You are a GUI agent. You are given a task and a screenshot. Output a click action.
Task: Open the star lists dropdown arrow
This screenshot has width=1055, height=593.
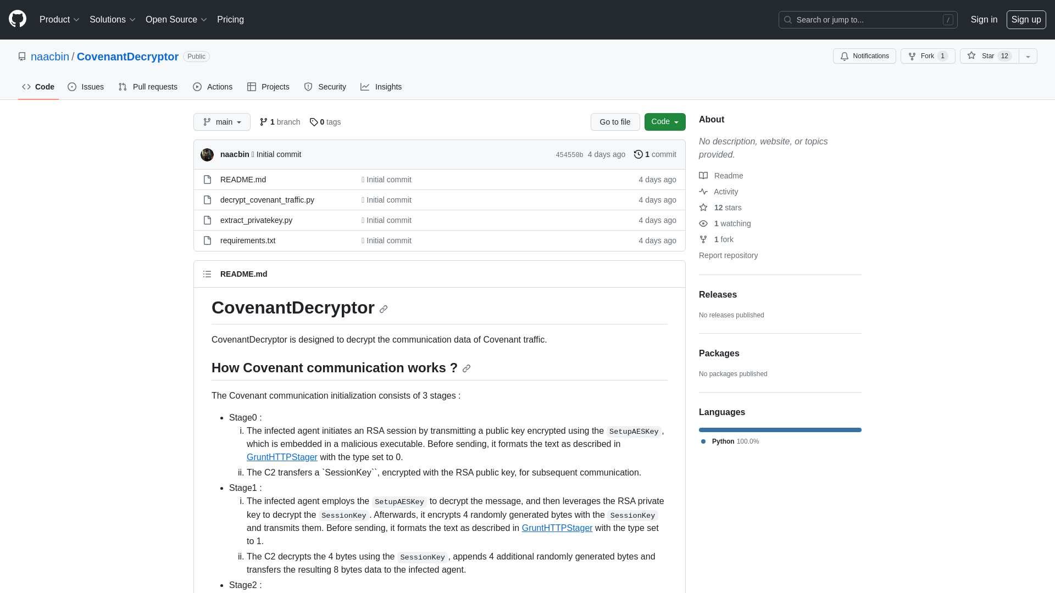tap(1028, 56)
